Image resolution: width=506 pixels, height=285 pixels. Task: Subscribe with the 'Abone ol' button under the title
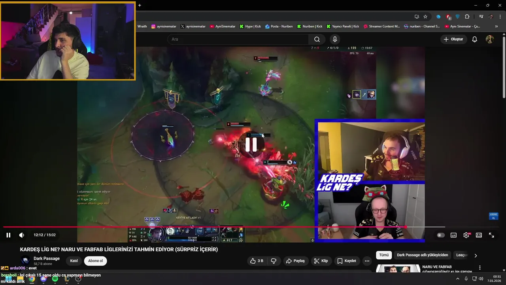tap(95, 261)
